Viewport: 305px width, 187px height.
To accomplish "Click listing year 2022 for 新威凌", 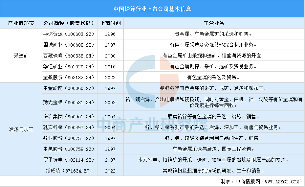I will (x=110, y=171).
